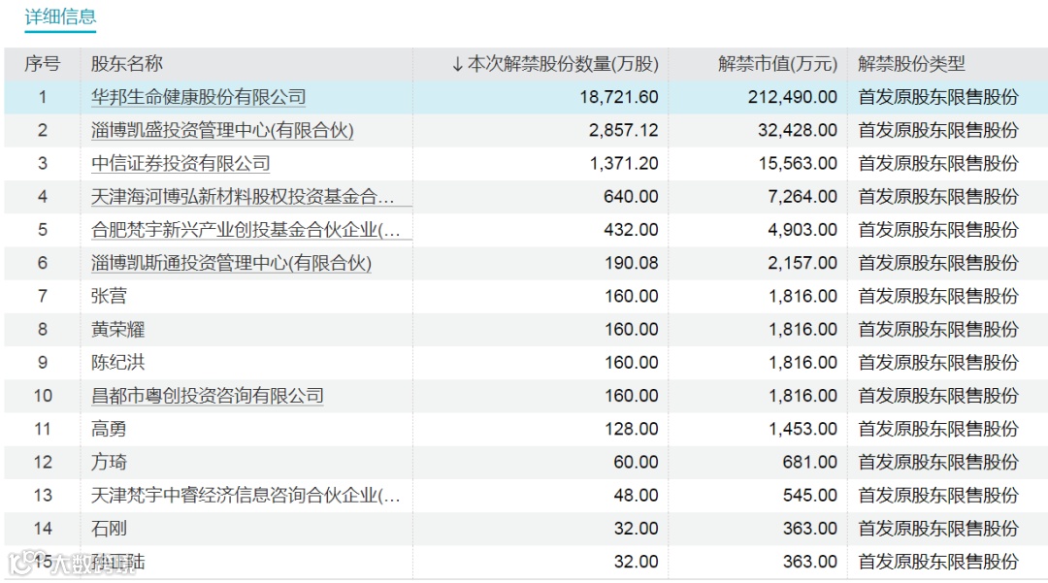Click the share count 48.00
Viewport: 1048px width, 583px height.
tap(637, 496)
